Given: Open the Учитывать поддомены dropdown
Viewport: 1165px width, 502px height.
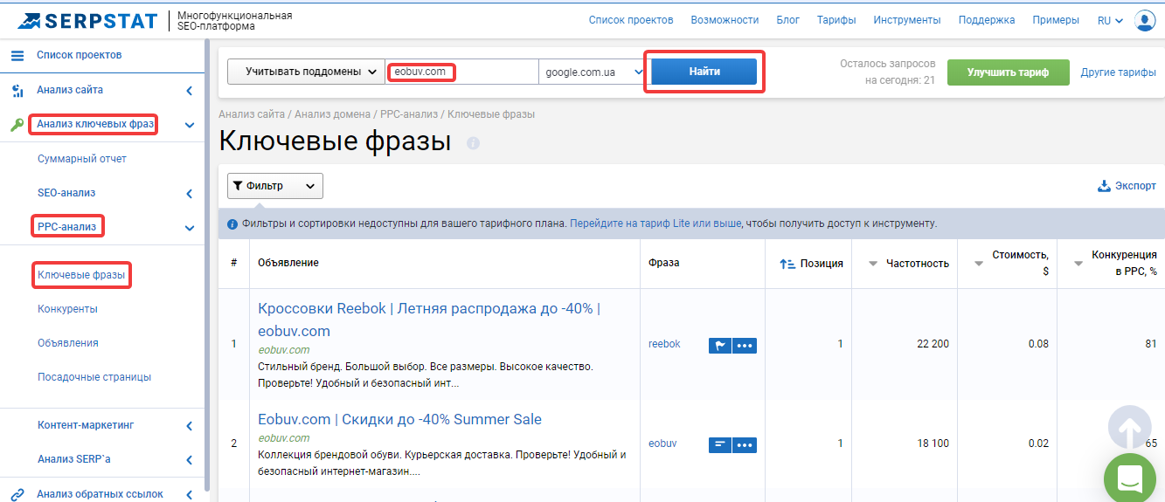Looking at the screenshot, I should (306, 72).
